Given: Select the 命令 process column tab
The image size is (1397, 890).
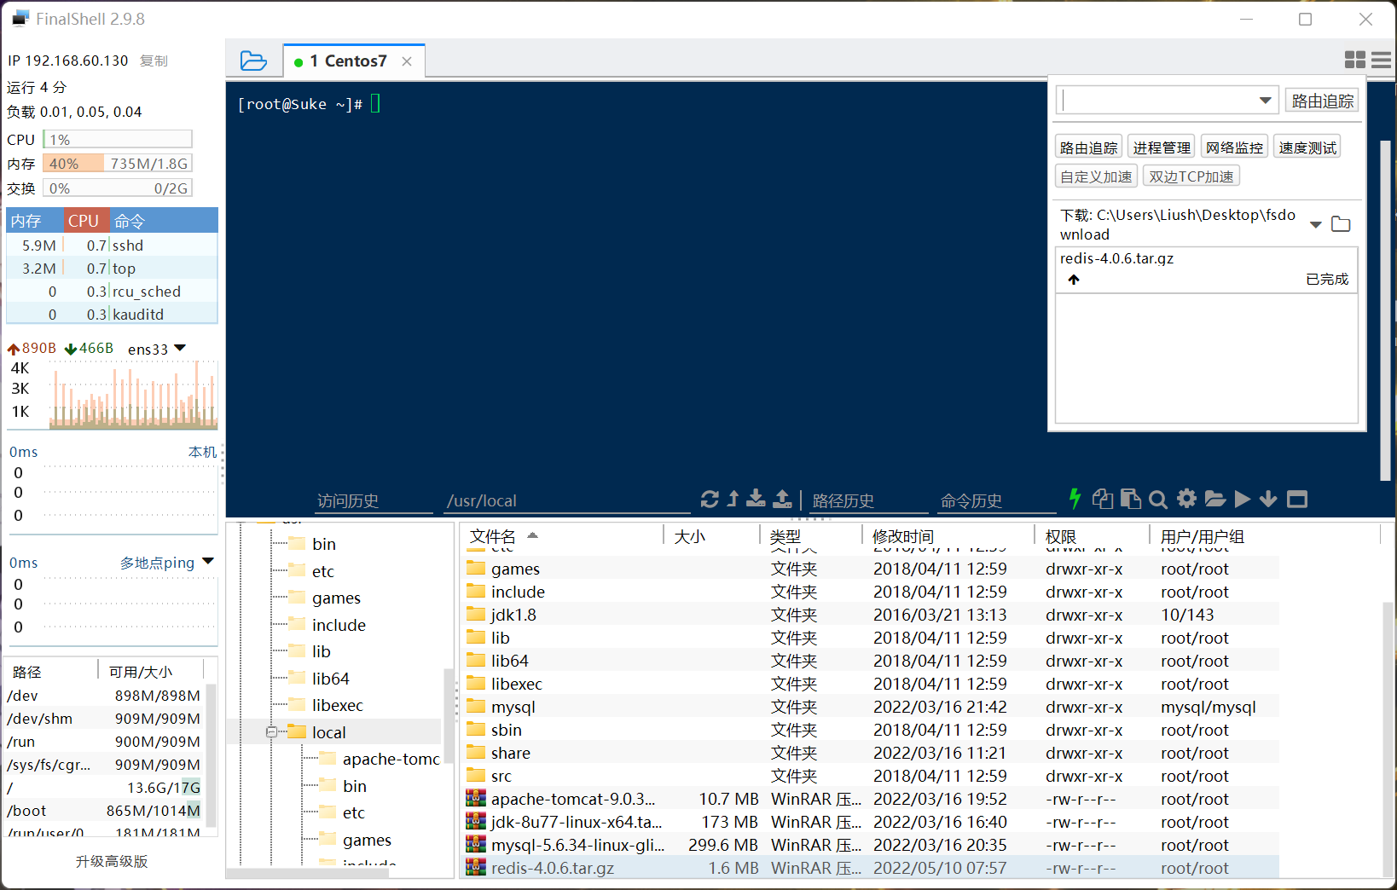Looking at the screenshot, I should [x=164, y=221].
